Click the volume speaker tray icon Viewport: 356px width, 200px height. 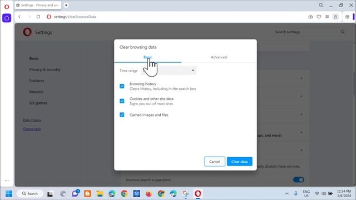[x=324, y=194]
